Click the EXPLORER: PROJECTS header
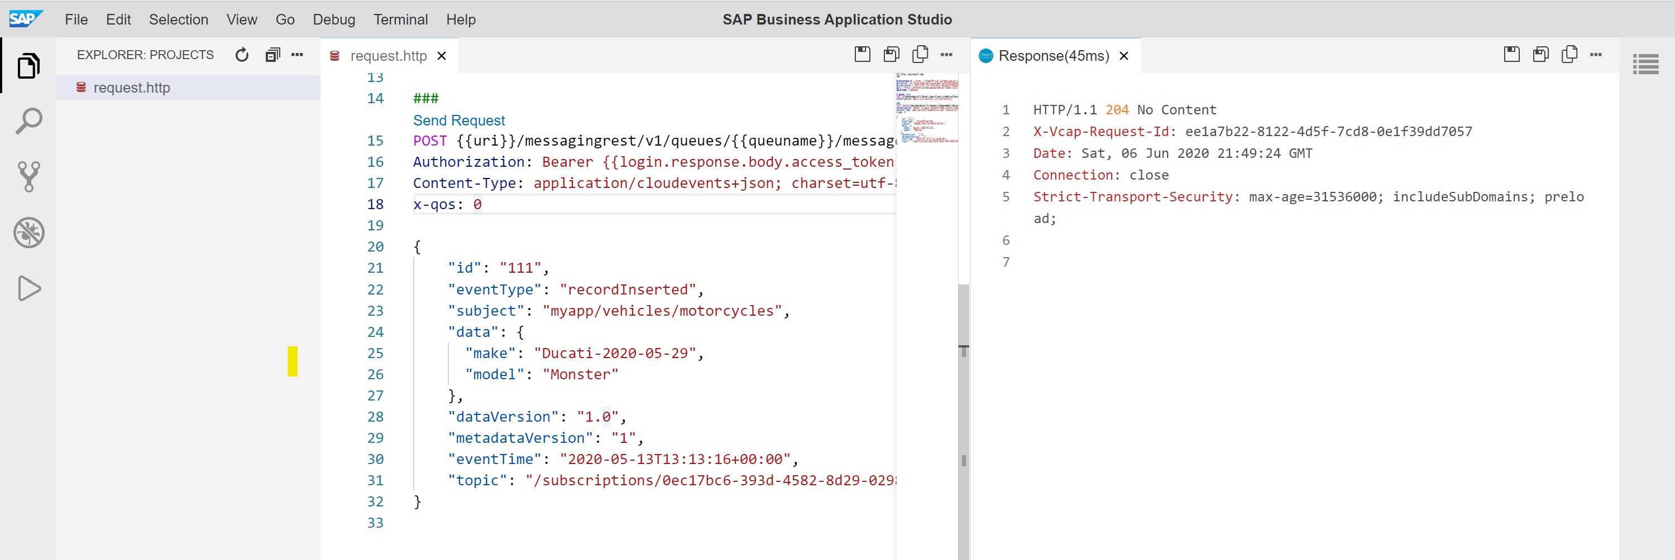Screen dimensions: 1675x560 (x=145, y=55)
